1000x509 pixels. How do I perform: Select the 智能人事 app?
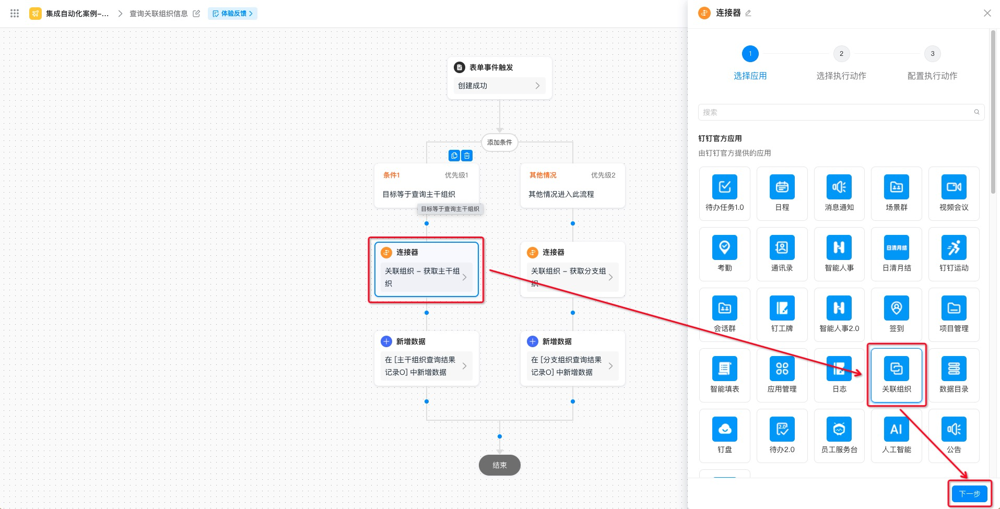[839, 254]
